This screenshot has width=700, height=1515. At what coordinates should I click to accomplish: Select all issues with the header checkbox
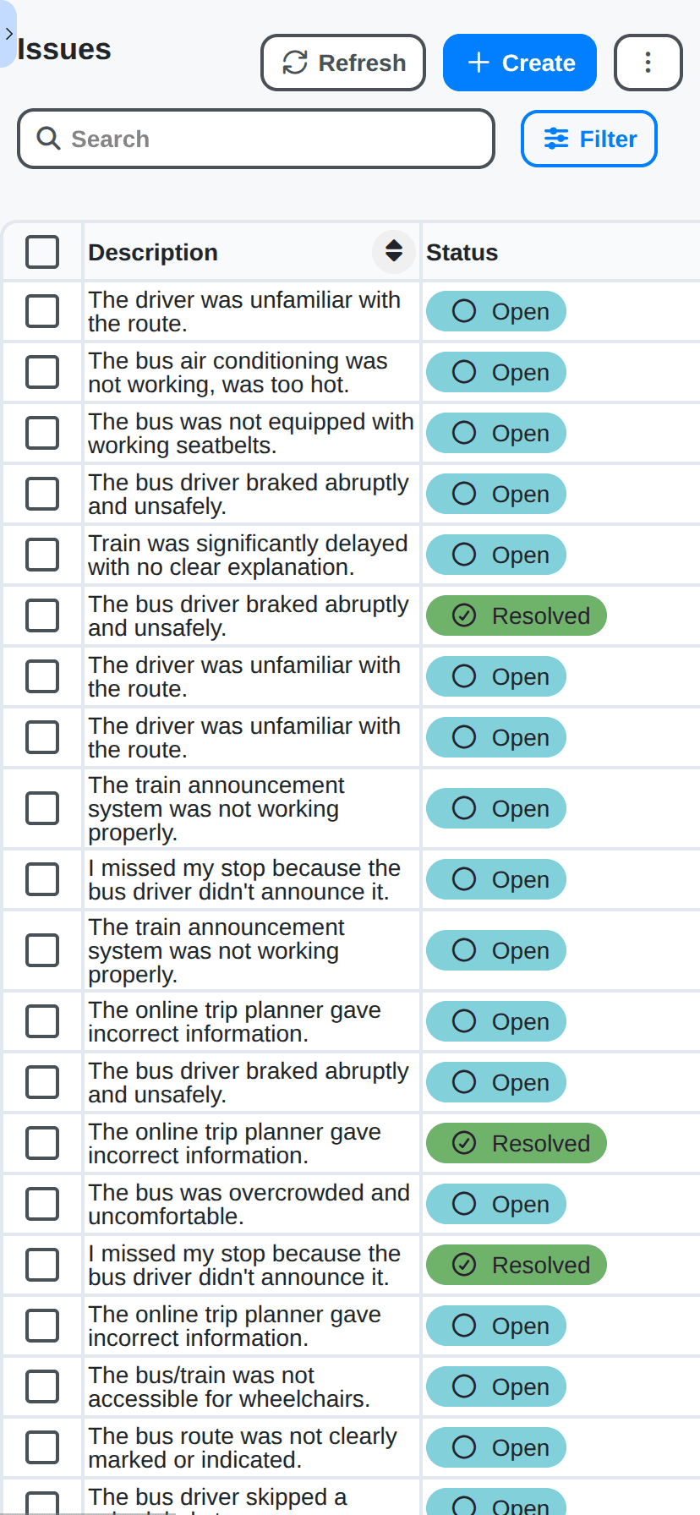(42, 251)
